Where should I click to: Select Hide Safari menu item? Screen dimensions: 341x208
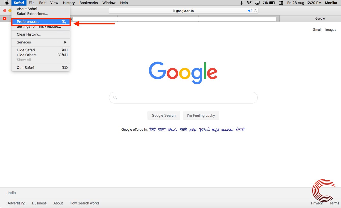pyautogui.click(x=40, y=50)
